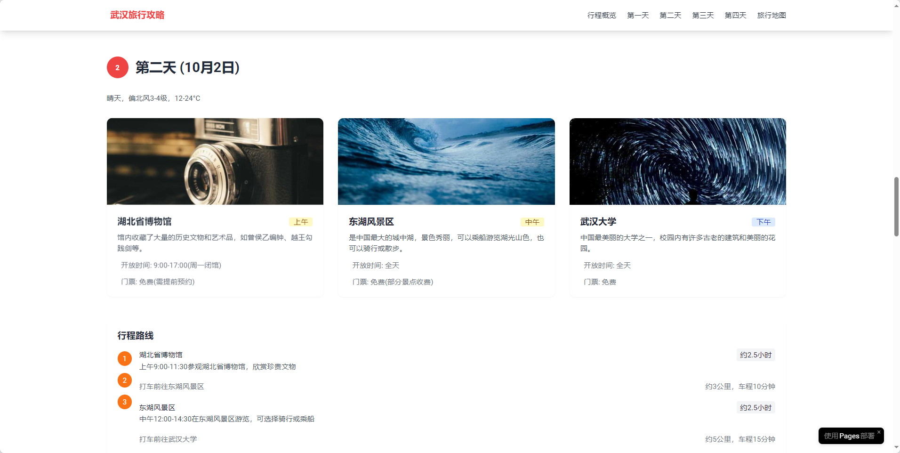Click 武汉大学 description about 最美丽的大学
Viewport: 900px width, 453px height.
click(x=678, y=243)
